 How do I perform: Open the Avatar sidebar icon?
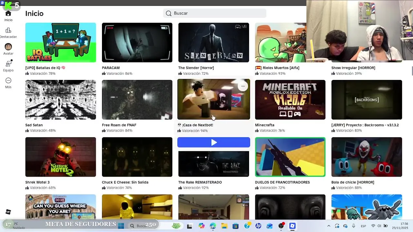click(8, 47)
